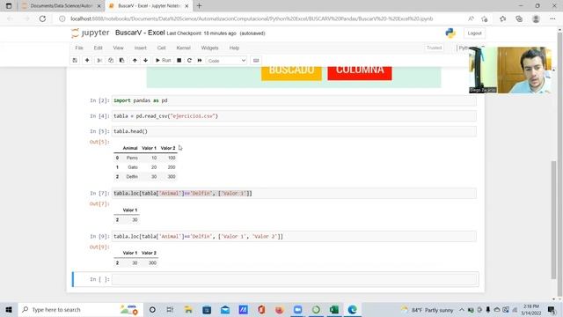The height and width of the screenshot is (317, 563).
Task: Open the Windows Start menu
Action: pyautogui.click(x=9, y=309)
